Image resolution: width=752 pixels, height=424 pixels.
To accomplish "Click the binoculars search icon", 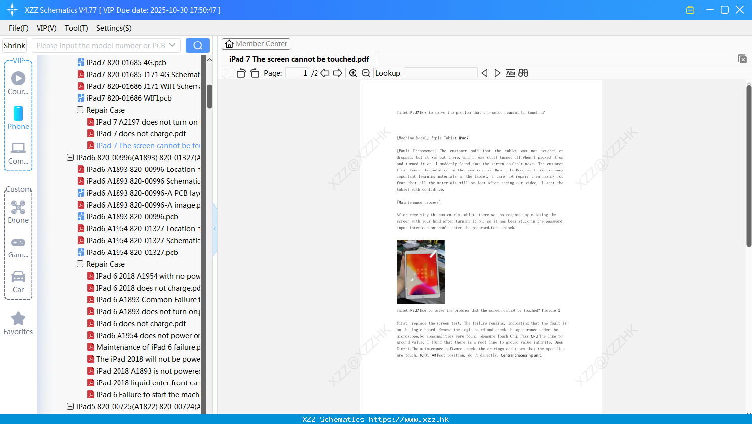I will coord(523,73).
